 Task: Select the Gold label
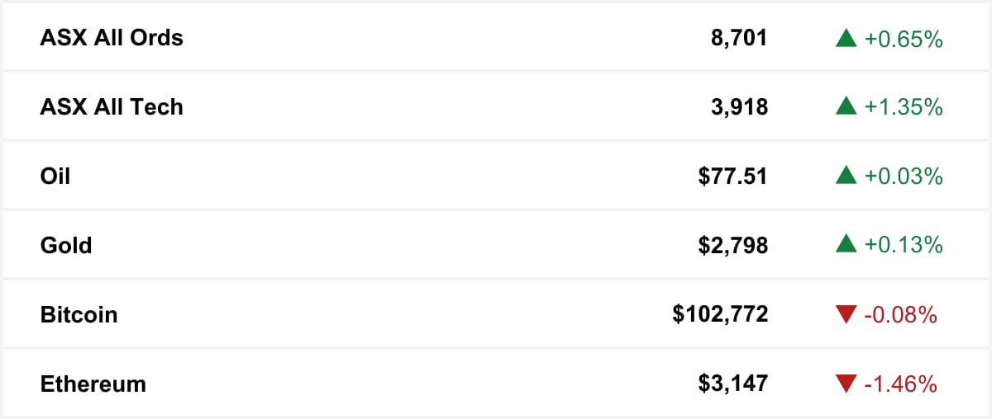click(x=66, y=246)
